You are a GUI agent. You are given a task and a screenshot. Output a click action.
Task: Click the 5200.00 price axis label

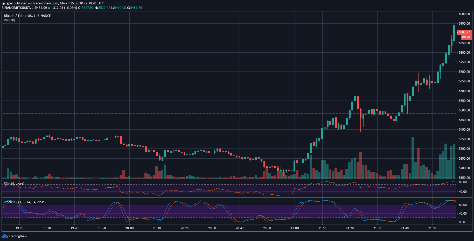pyautogui.click(x=464, y=168)
